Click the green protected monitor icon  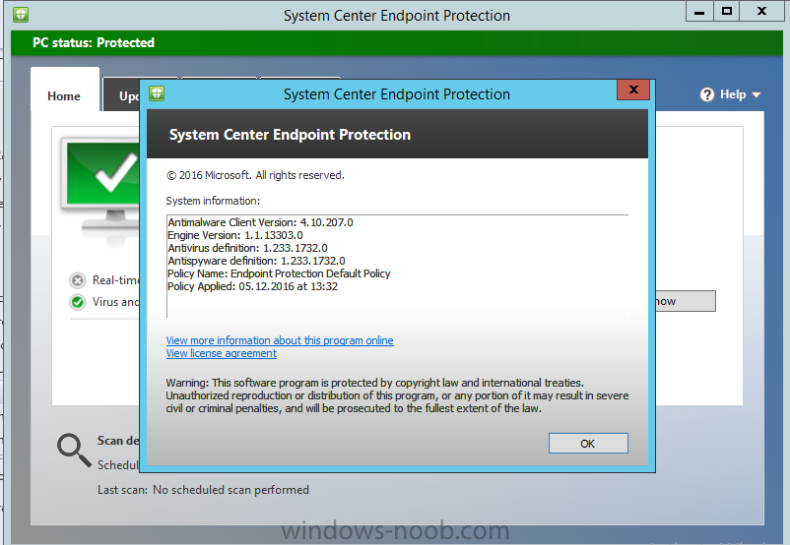click(102, 186)
